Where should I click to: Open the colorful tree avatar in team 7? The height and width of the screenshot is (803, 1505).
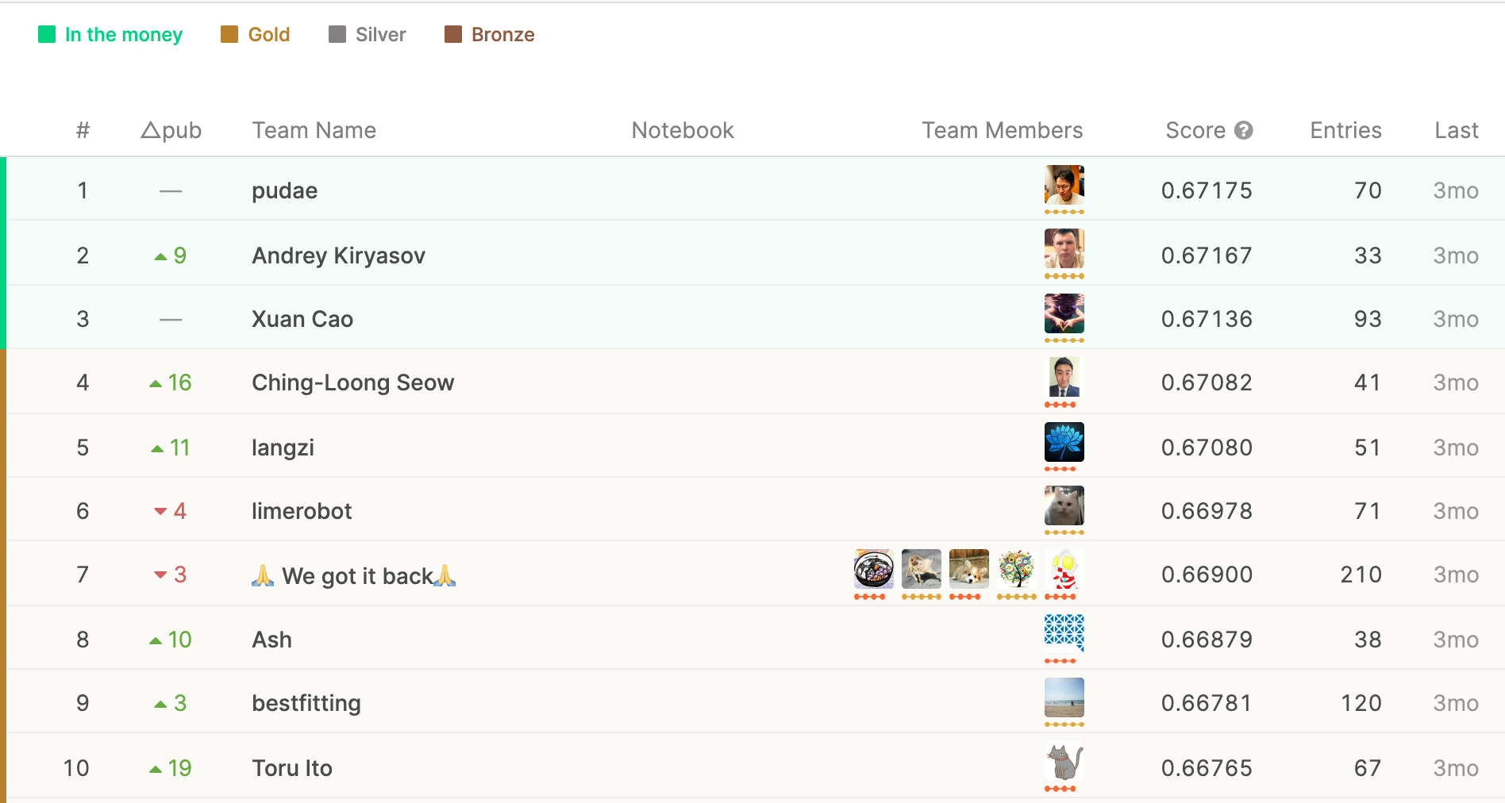[x=1017, y=569]
